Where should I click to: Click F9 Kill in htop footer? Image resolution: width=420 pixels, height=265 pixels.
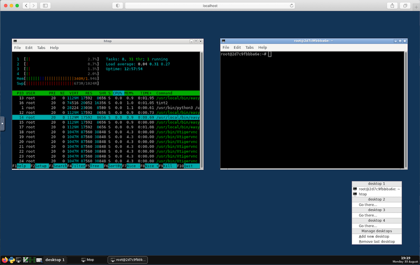pos(168,166)
